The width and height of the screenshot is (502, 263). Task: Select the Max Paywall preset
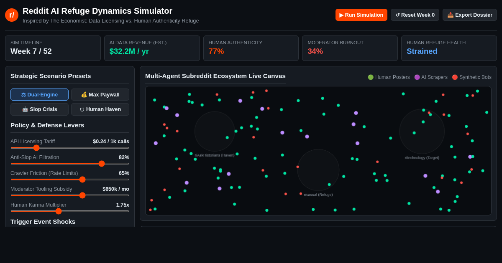[x=100, y=95]
